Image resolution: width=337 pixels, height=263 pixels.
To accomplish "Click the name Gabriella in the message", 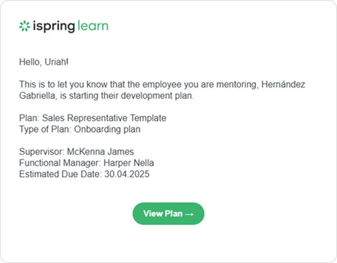I will (x=38, y=96).
